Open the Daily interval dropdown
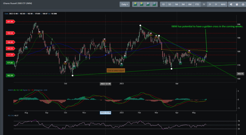246x135 pixels. (125, 4)
